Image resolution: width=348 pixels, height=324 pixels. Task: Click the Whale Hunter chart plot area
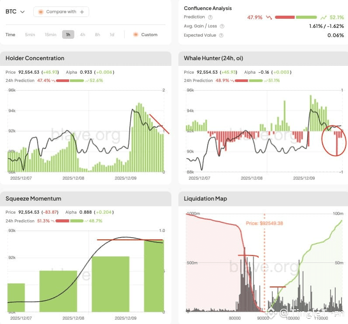point(264,131)
